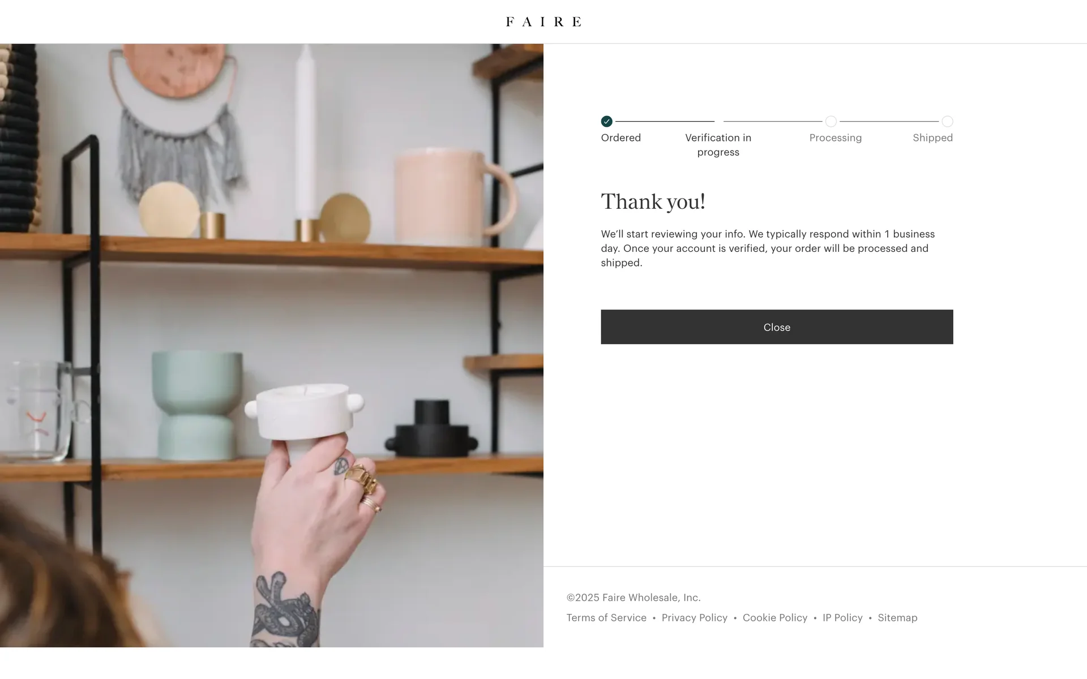The image size is (1087, 679).
Task: Select the Shipped step label
Action: point(932,137)
